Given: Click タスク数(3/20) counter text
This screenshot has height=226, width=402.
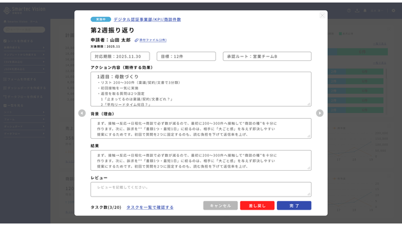Looking at the screenshot, I should [106, 207].
